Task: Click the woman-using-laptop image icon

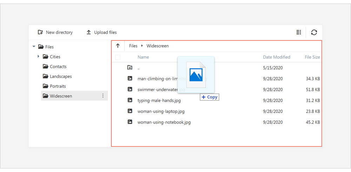Action: pyautogui.click(x=130, y=111)
